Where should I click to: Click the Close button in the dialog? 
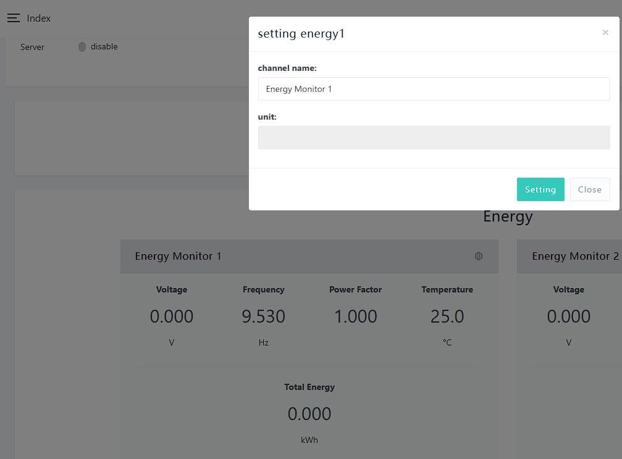pos(589,189)
